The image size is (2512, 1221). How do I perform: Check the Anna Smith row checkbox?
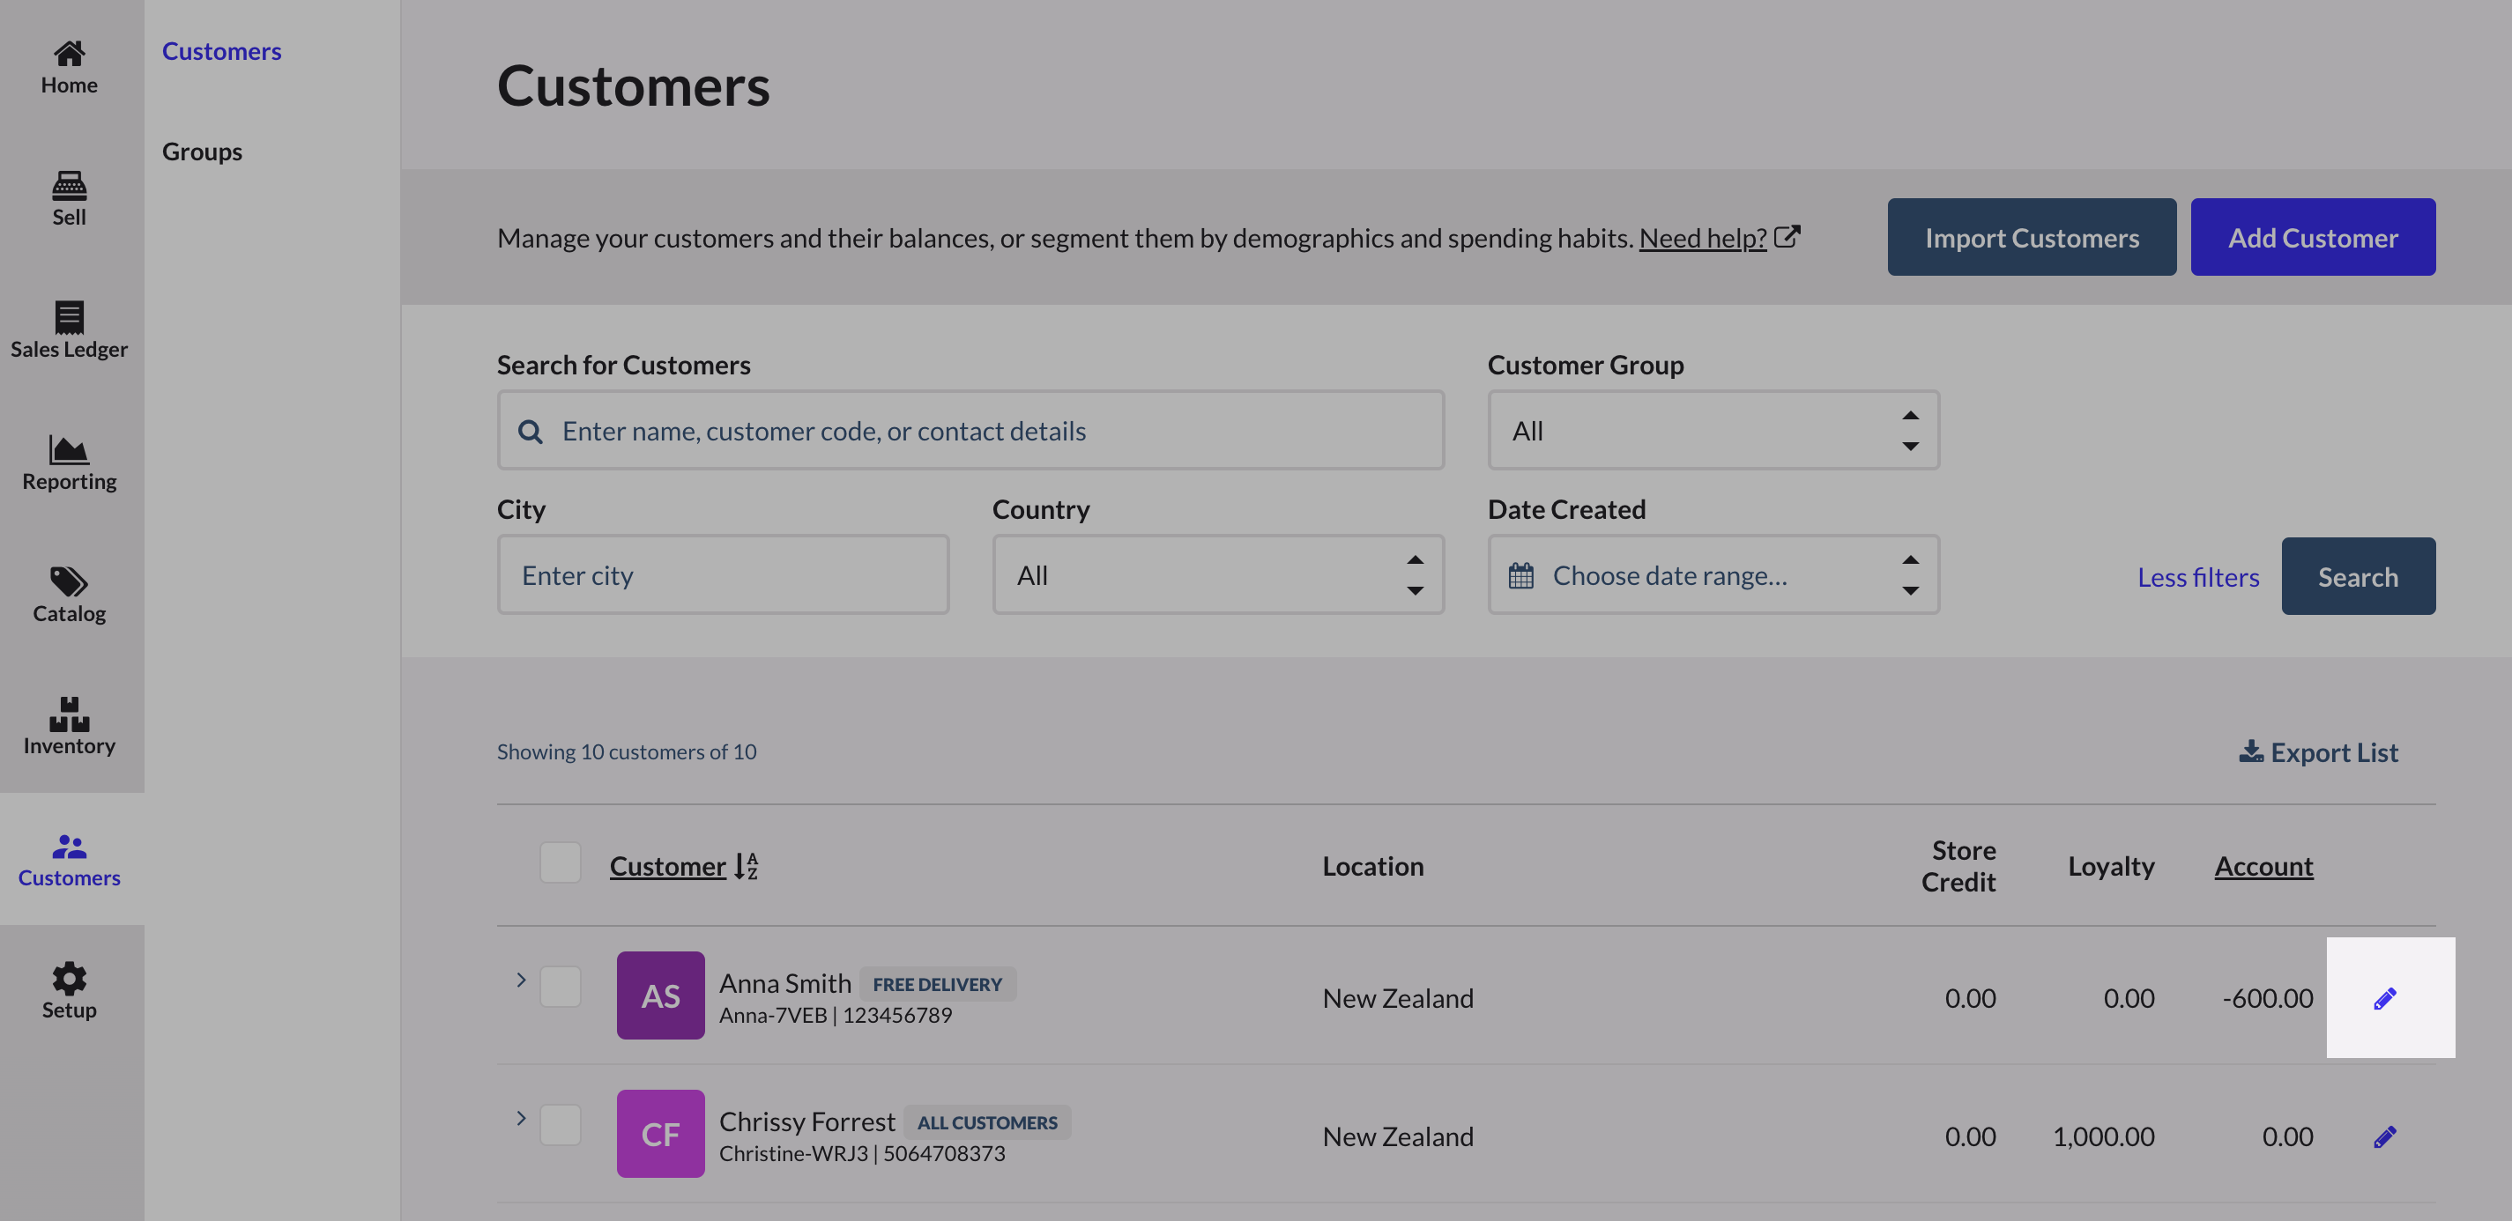pos(561,986)
